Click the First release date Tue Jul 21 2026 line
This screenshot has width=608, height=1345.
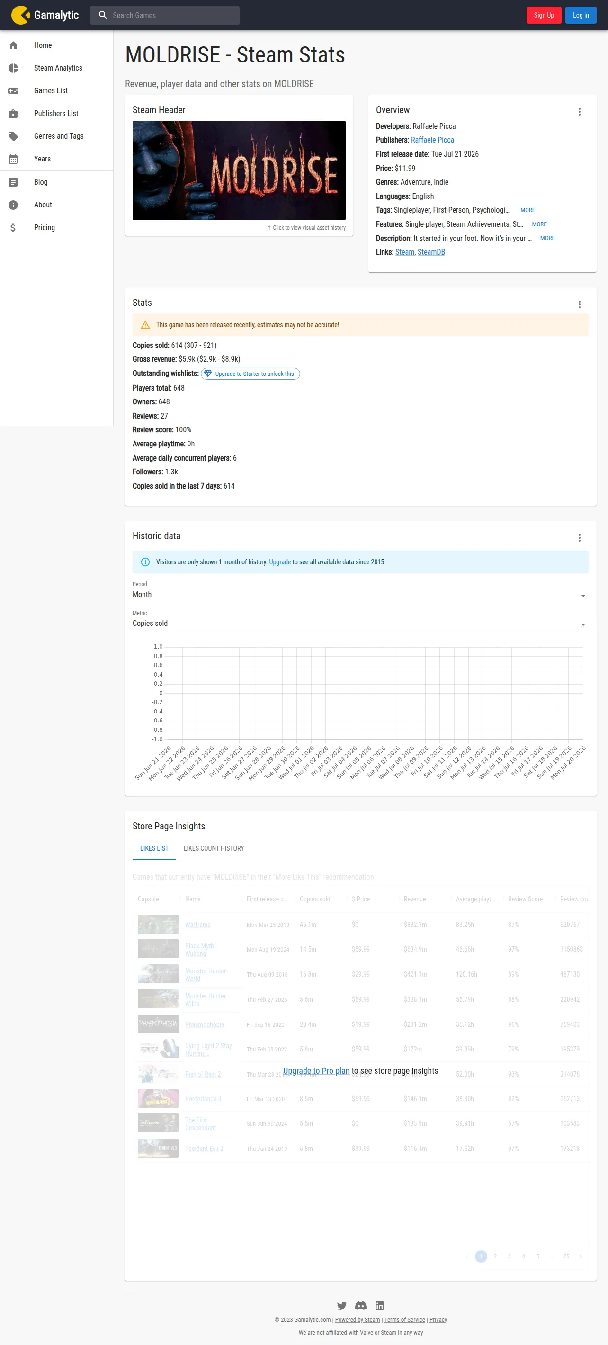coord(427,154)
